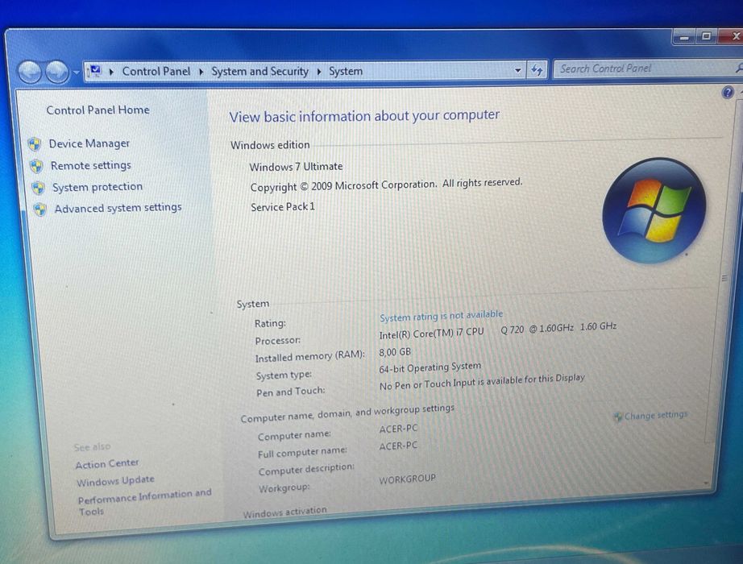Select Control Panel in the breadcrumb
Image resolution: width=743 pixels, height=564 pixels.
click(x=156, y=71)
